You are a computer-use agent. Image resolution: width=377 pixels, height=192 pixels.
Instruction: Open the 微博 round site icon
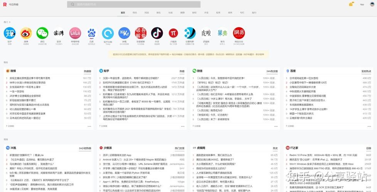[x=26, y=33]
